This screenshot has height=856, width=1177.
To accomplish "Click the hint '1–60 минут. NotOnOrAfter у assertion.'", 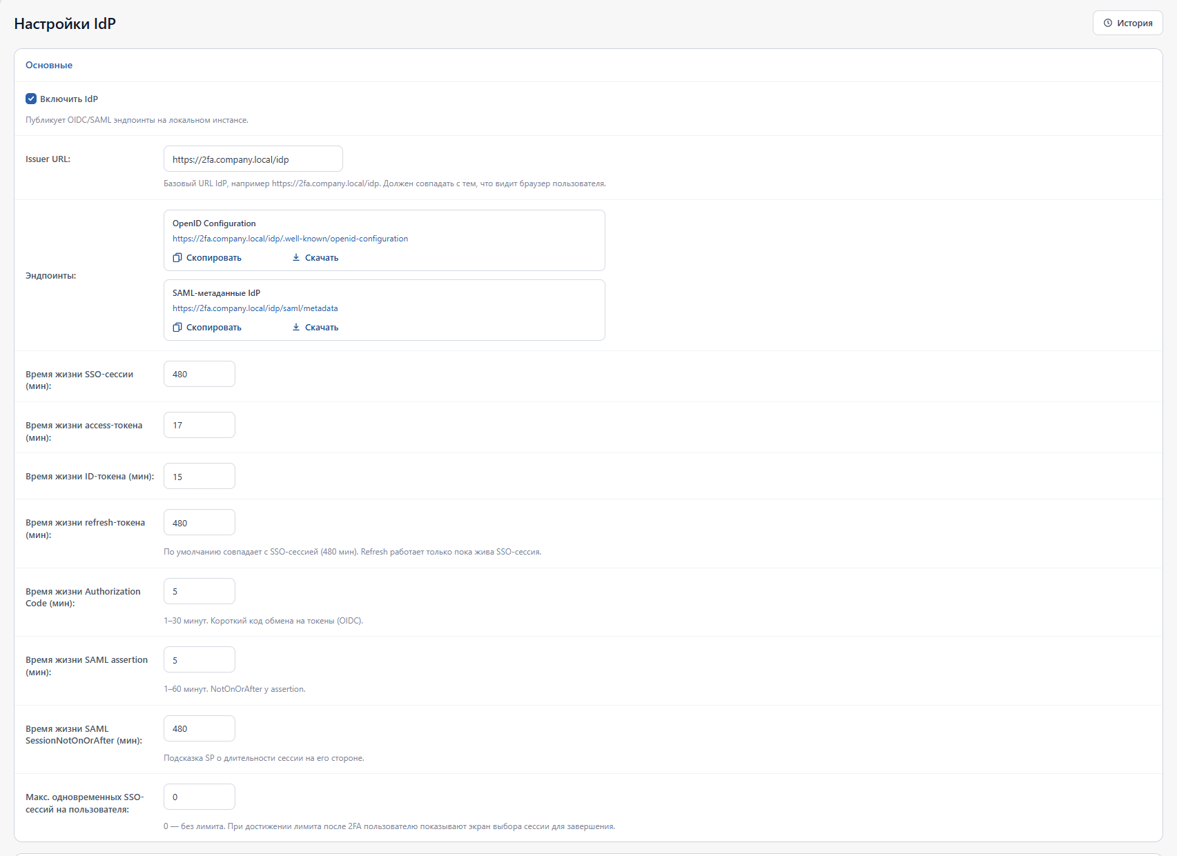I will click(x=235, y=689).
